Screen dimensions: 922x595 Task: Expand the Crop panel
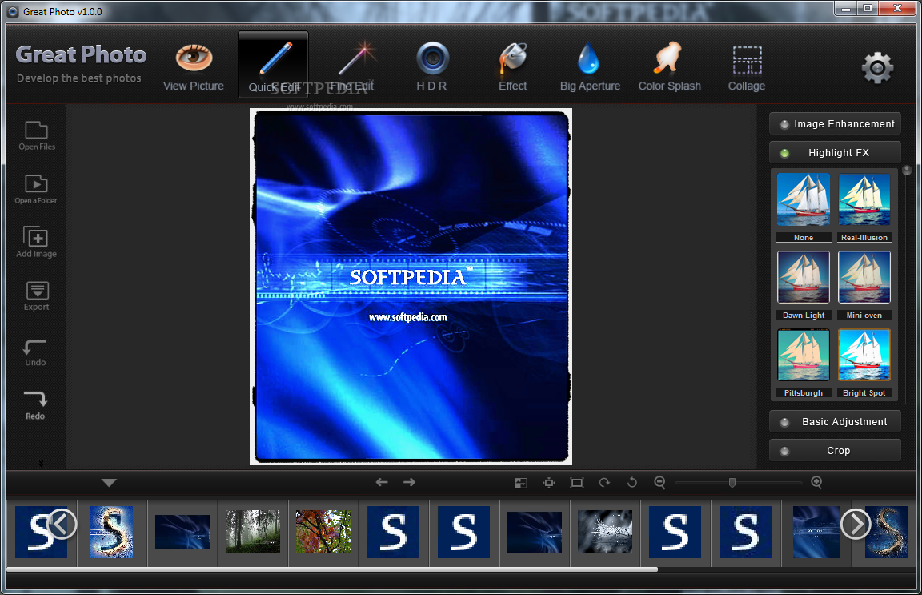[x=835, y=450]
